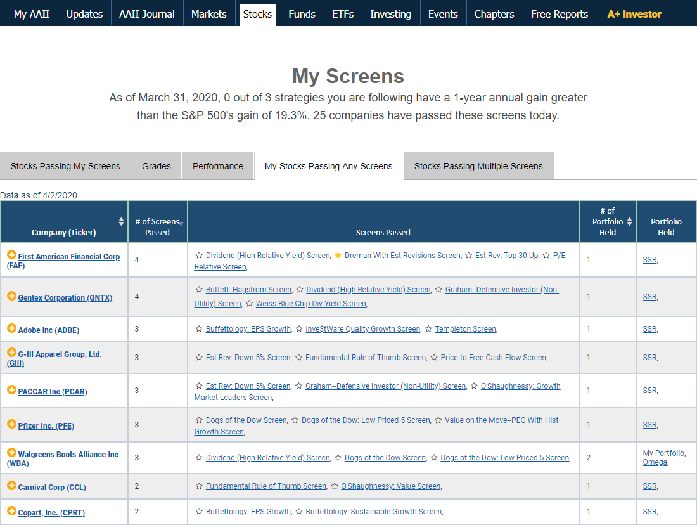Image resolution: width=697 pixels, height=525 pixels.
Task: Star Fundamental Rule of Thumb Screen for Carnival
Action: coord(199,486)
